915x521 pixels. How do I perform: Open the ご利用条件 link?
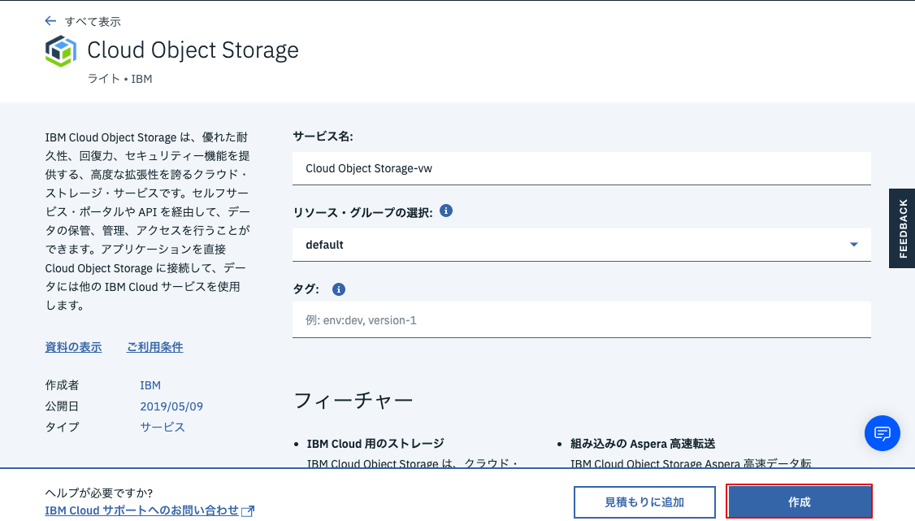[x=154, y=347]
